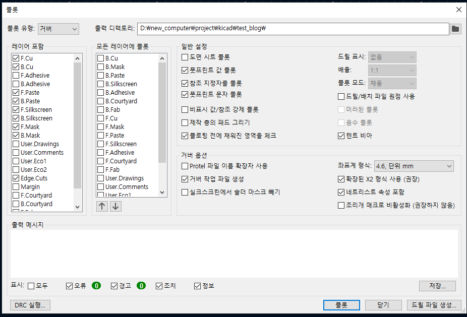Enable Protel 파일 이름 확장자 사용

(x=185, y=166)
